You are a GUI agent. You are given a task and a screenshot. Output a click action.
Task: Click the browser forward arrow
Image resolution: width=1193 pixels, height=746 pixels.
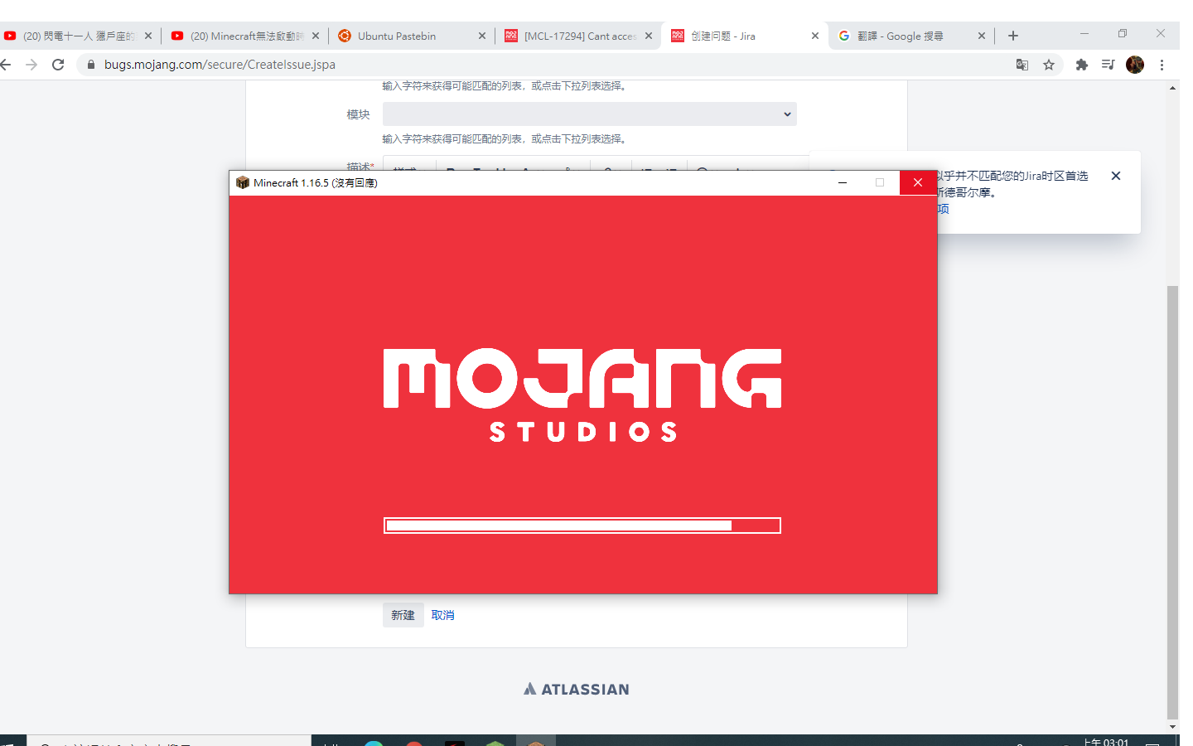click(x=31, y=65)
